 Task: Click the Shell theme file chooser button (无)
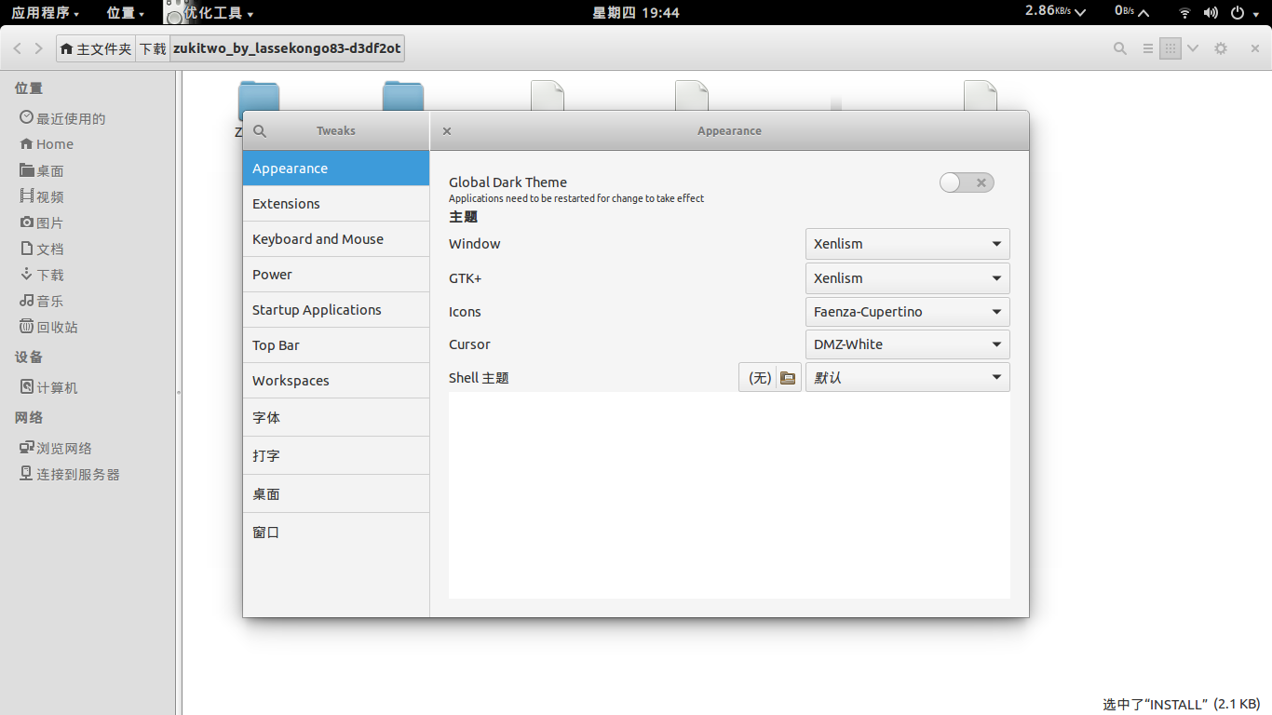coord(770,378)
